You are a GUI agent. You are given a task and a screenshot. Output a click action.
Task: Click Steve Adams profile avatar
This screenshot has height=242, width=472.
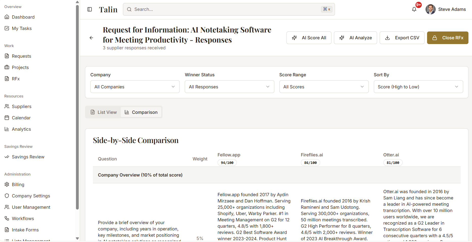(x=431, y=9)
